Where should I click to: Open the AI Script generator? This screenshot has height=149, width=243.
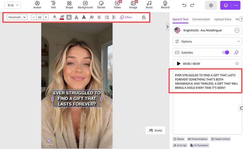pos(180,145)
